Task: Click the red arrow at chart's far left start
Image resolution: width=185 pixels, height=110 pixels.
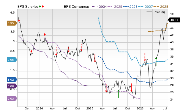Action: tap(19, 20)
